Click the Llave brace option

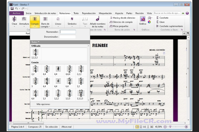pyautogui.click(x=161, y=22)
